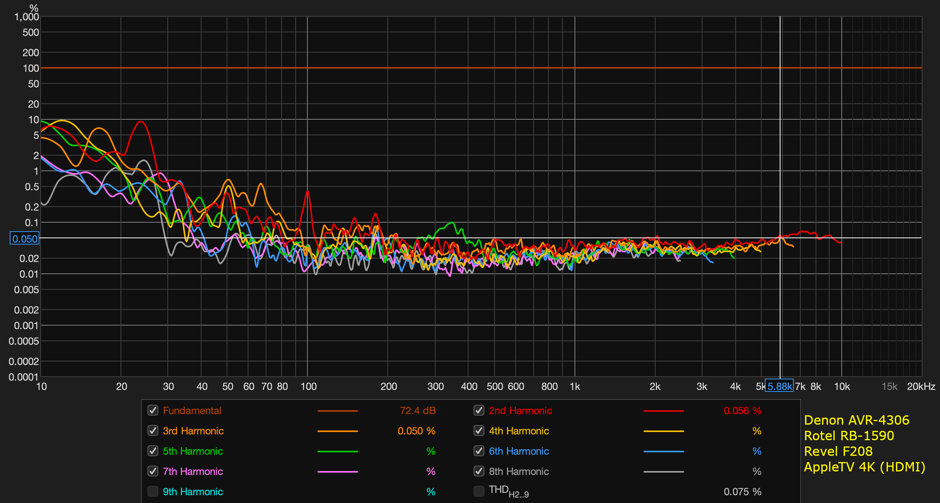Click the 3rd Harmonic orange line sample
Screen dimensions: 940x503
tap(338, 431)
